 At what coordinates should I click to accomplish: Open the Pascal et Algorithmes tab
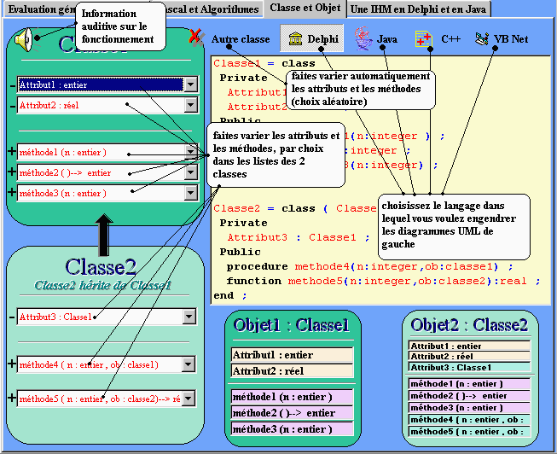(x=209, y=9)
